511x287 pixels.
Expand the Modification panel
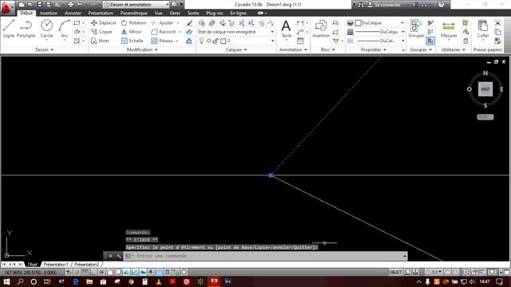[x=142, y=49]
